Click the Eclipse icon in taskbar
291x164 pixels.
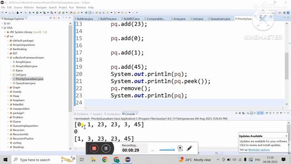pyautogui.click(x=128, y=159)
